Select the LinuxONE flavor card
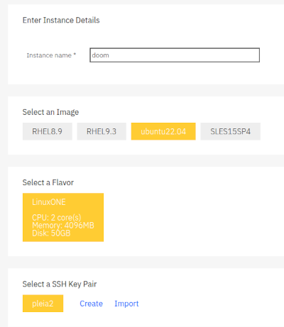 coord(63,217)
